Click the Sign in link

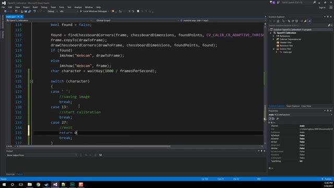pyautogui.click(x=322, y=7)
